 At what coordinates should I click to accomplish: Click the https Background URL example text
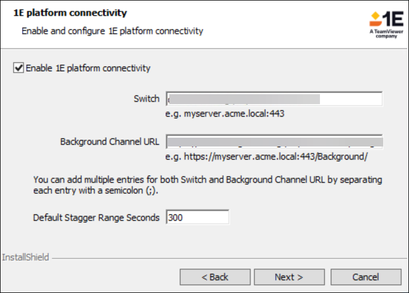[266, 156]
